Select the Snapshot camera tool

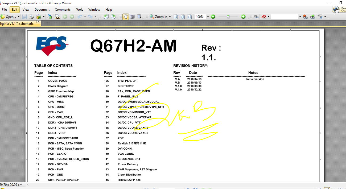coord(132,17)
